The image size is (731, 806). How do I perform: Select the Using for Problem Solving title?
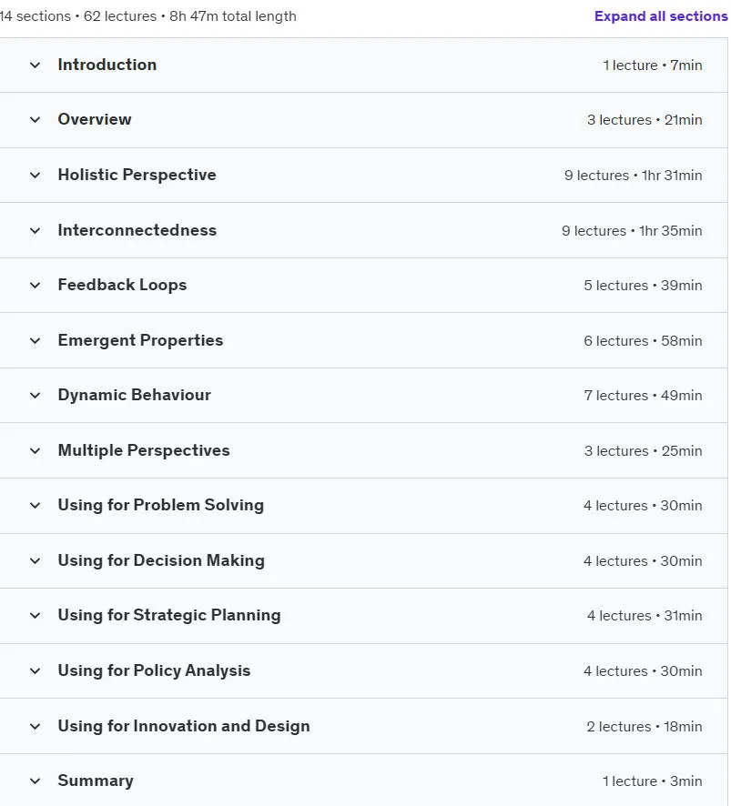[x=160, y=505]
